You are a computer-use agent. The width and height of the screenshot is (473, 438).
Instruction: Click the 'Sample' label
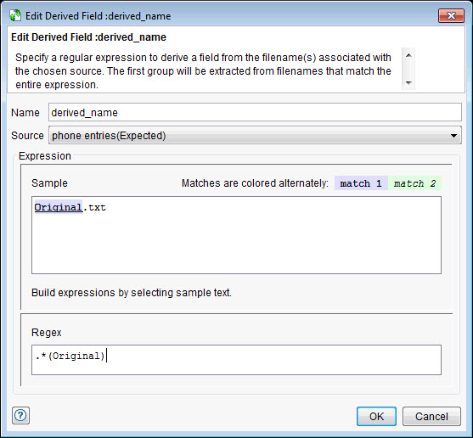(x=49, y=183)
